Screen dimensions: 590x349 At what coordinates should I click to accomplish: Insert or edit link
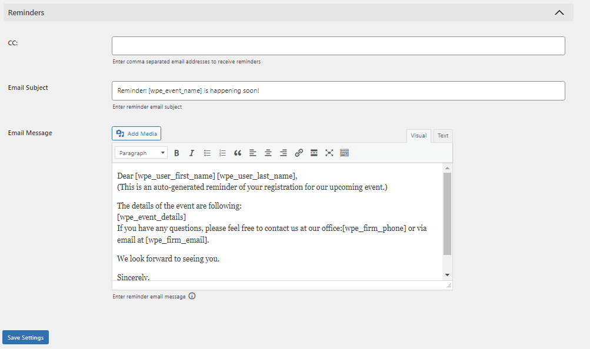[299, 153]
